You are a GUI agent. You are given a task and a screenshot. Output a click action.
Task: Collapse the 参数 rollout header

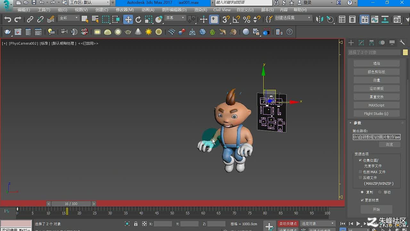pos(376,123)
